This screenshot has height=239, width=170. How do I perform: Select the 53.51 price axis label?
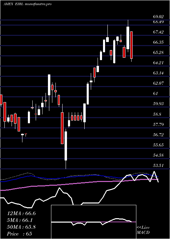click(158, 166)
